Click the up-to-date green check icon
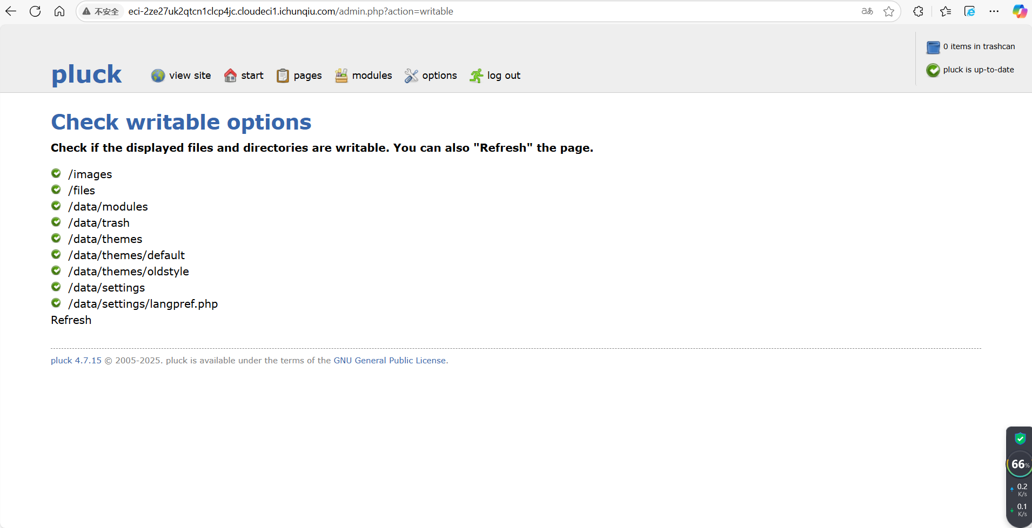The height and width of the screenshot is (528, 1032). tap(933, 70)
